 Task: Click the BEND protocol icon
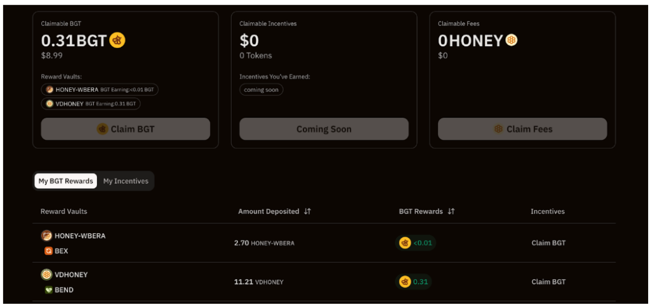(x=48, y=290)
